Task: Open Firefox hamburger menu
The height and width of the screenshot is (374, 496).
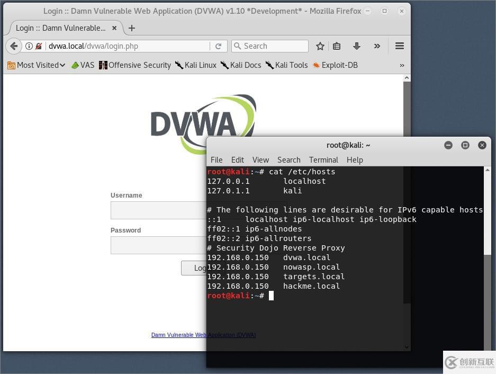Action: [x=400, y=46]
